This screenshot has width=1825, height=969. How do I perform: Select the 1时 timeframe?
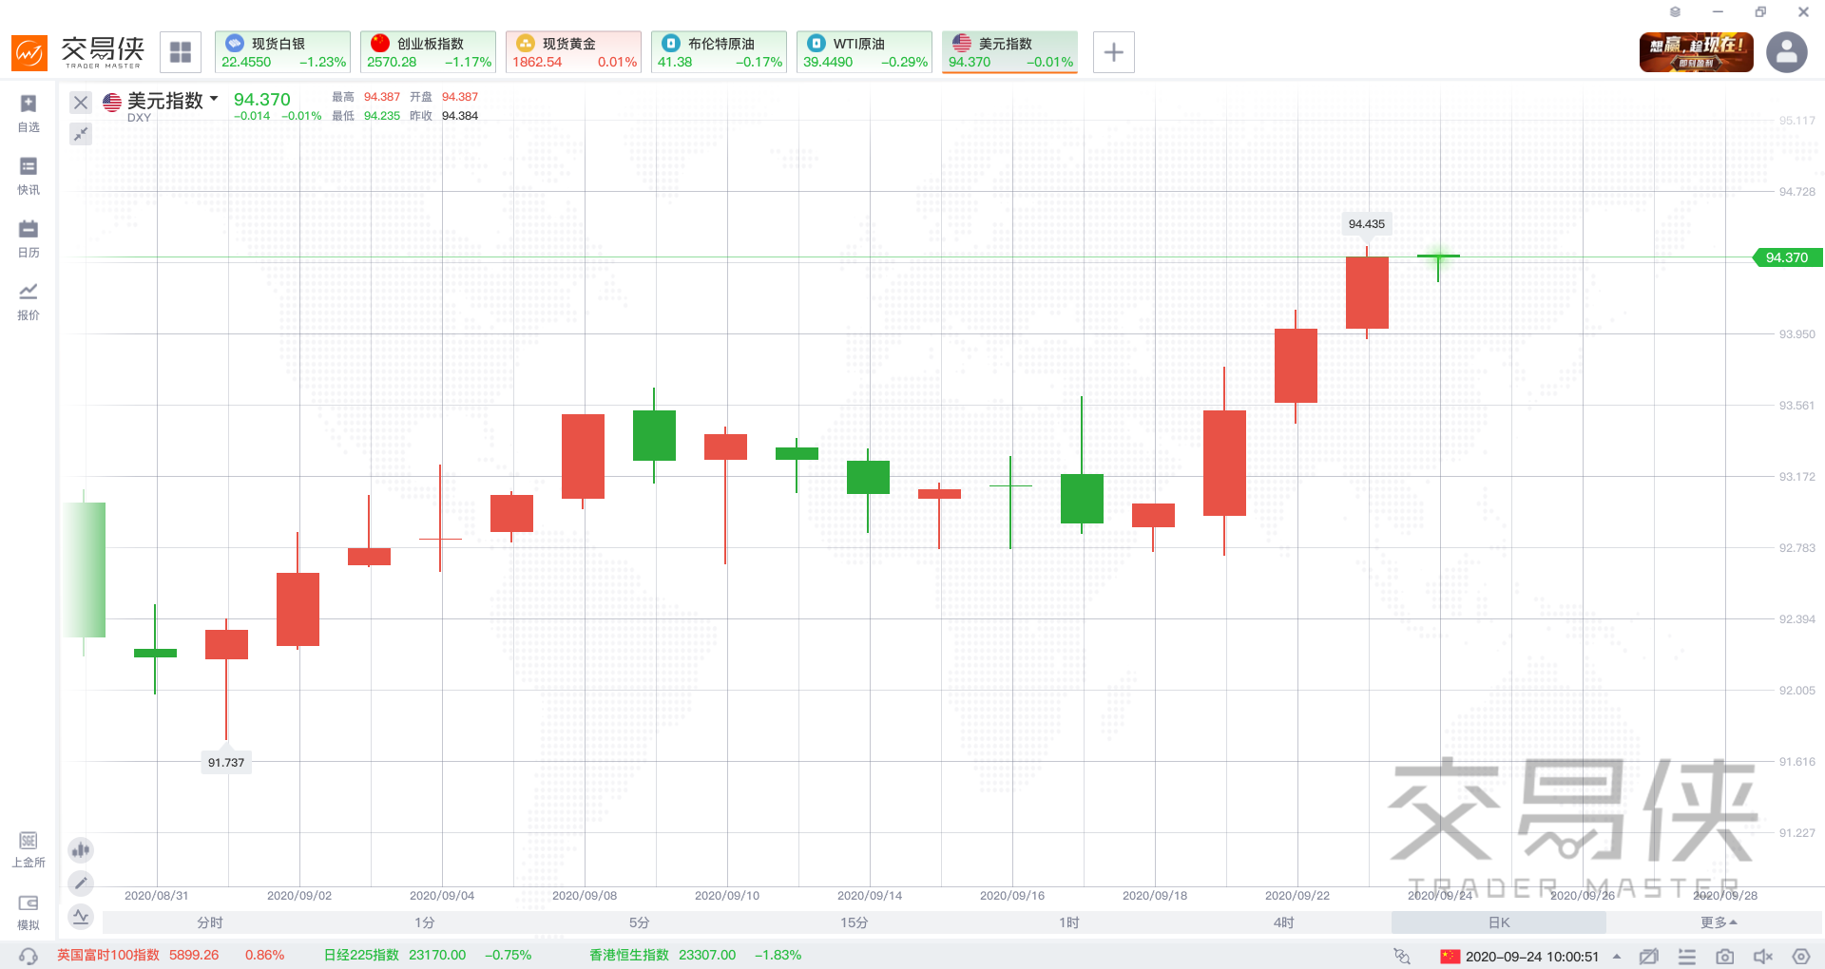click(x=1069, y=922)
